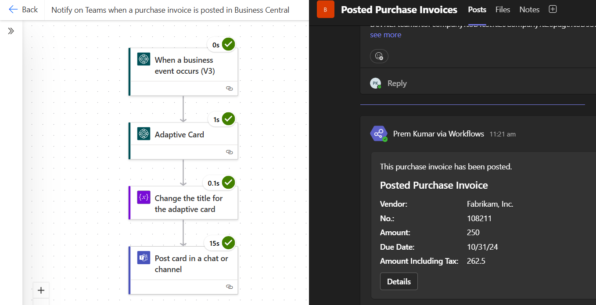Viewport: 596px width, 305px height.
Task: Click green success checkmark on Adaptive Card step
Action: pos(228,119)
